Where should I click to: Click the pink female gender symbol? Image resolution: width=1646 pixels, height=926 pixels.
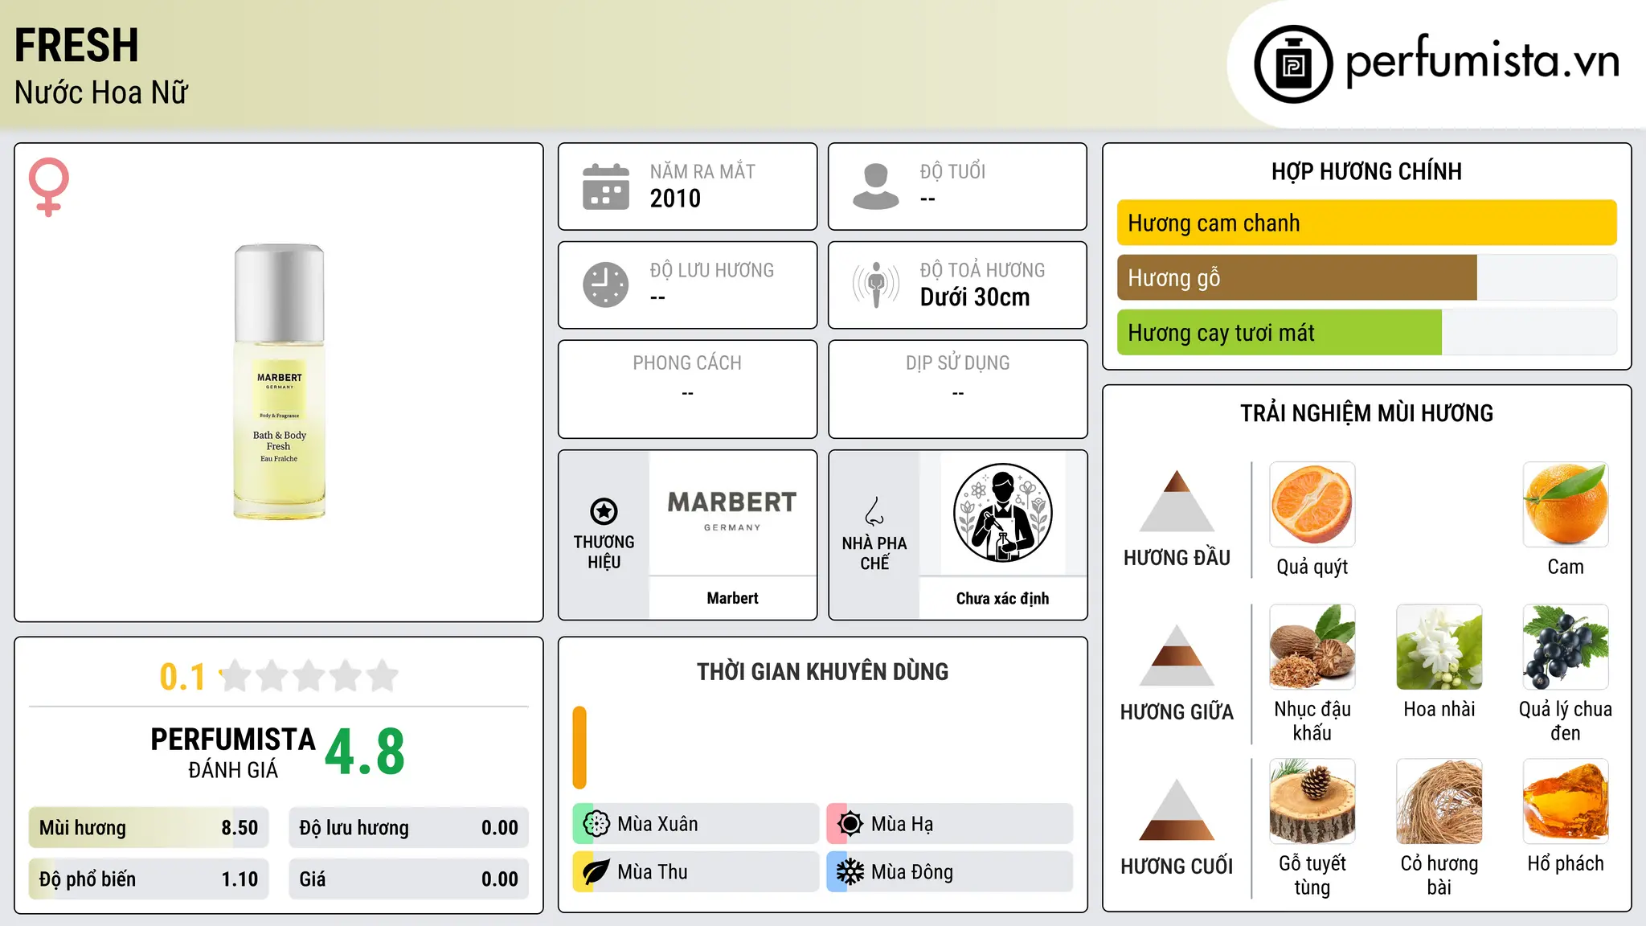click(49, 186)
